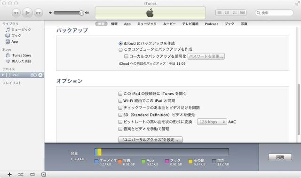Click the iCloud への前回のバックアップ status text
The image size is (301, 178).
click(x=152, y=63)
